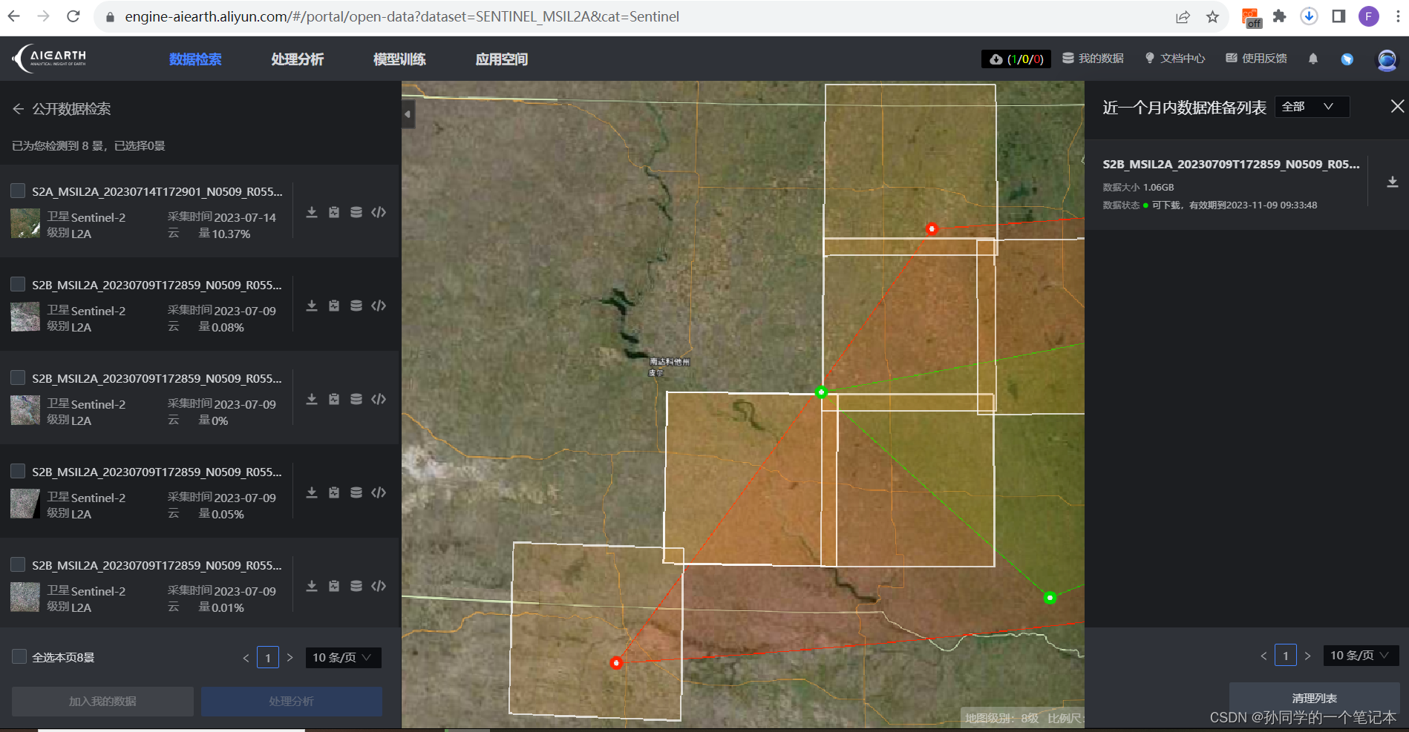Click clipboard analysis icon for 0% cloud scene
The height and width of the screenshot is (732, 1409).
tap(334, 399)
